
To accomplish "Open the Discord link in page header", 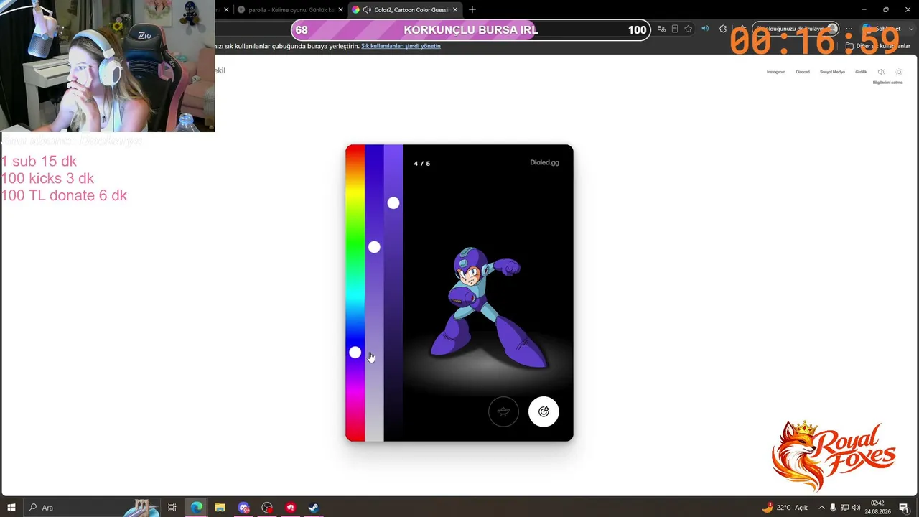I will [x=803, y=72].
